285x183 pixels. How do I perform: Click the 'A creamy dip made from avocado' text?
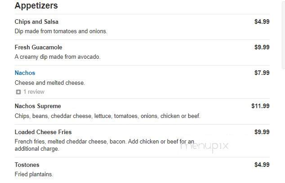coord(58,57)
